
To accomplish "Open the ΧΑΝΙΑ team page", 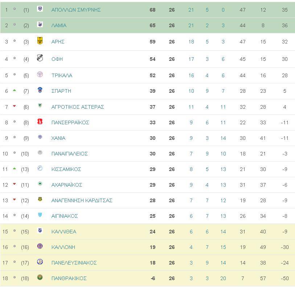I will [58, 138].
